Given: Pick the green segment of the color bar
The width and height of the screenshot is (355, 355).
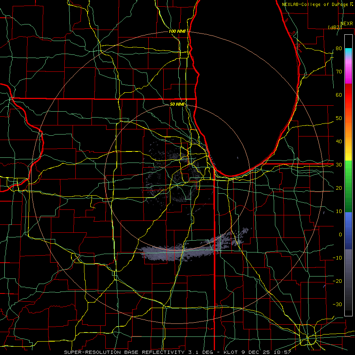Looking at the screenshot, I should [348, 186].
